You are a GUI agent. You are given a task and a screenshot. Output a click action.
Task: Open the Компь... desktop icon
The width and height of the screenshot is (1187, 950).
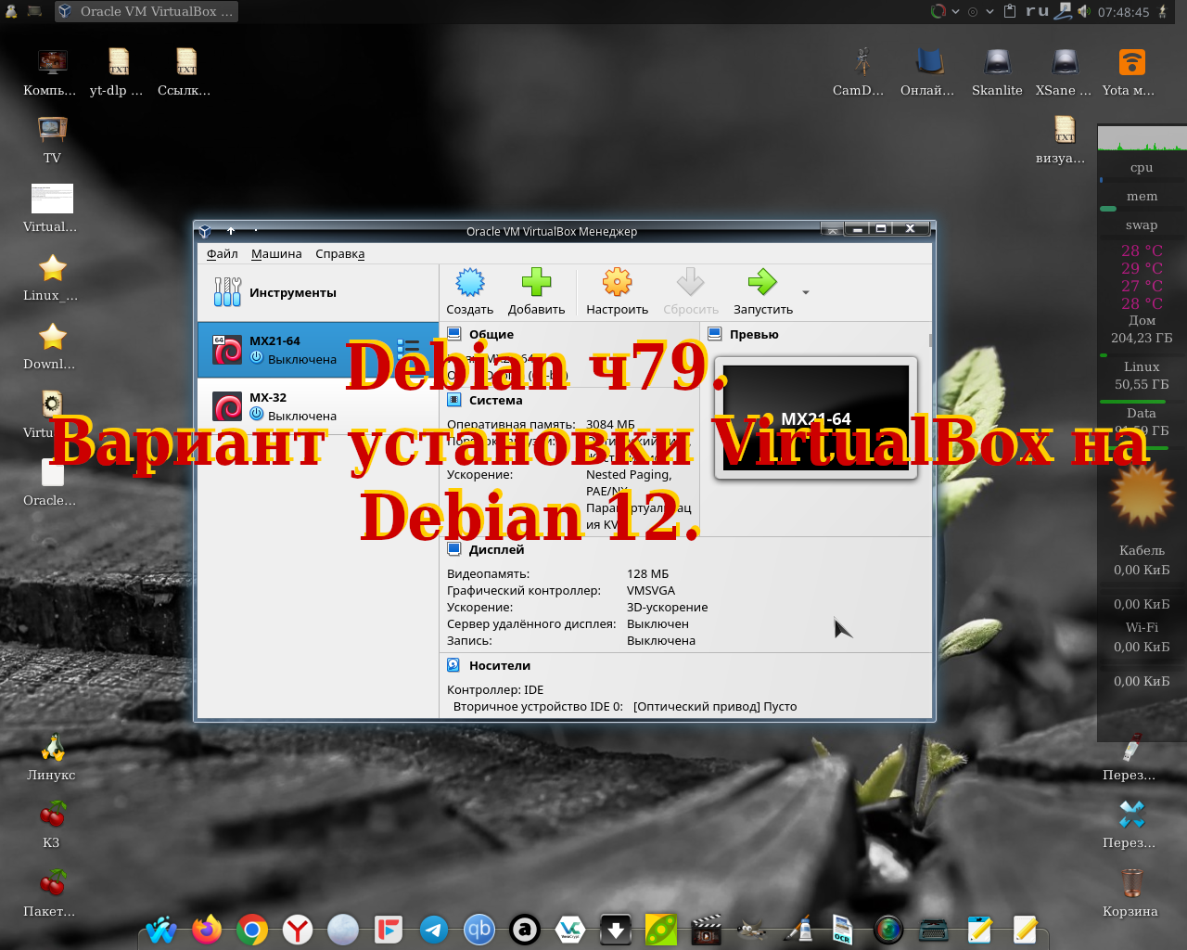tap(51, 72)
